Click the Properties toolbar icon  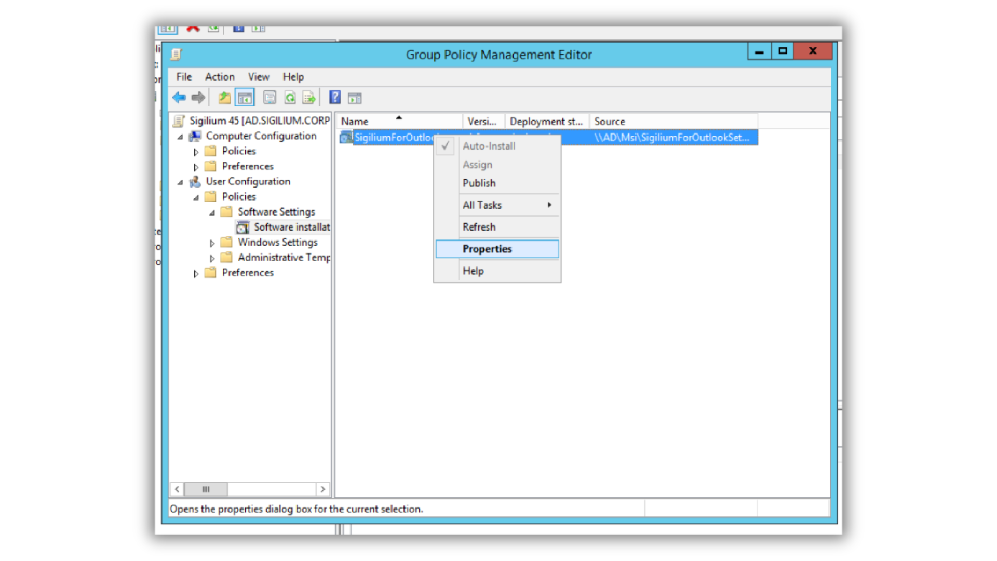[x=270, y=98]
